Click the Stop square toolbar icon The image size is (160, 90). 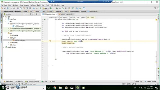(66, 8)
